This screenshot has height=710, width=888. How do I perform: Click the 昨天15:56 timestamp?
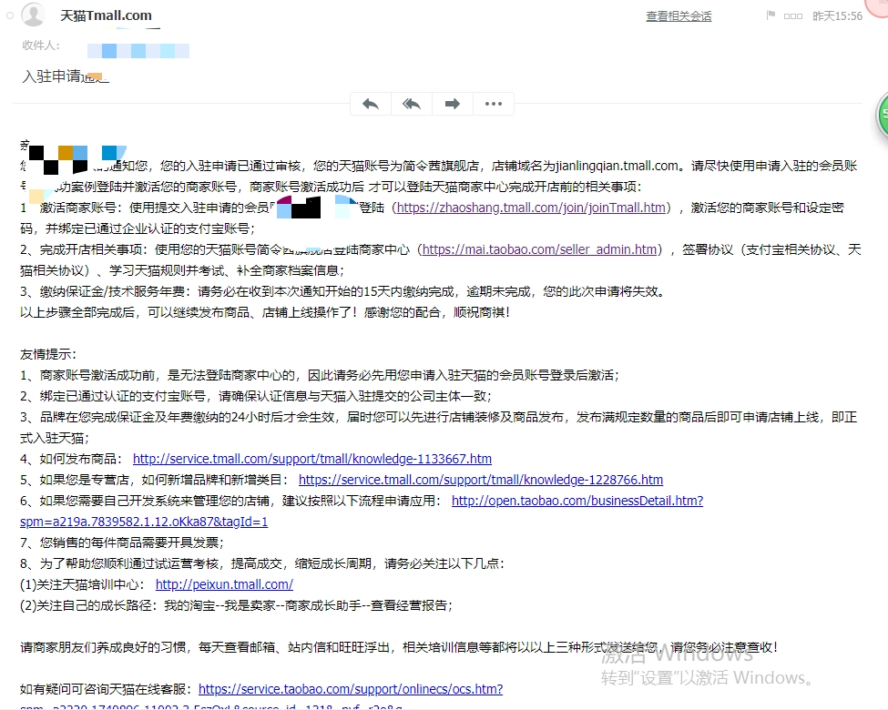click(x=837, y=15)
